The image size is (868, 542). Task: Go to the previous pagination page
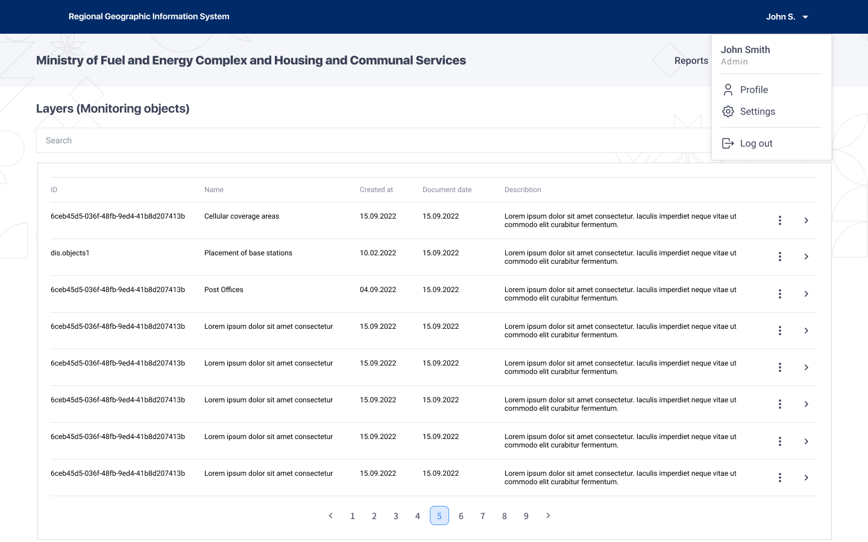(331, 516)
